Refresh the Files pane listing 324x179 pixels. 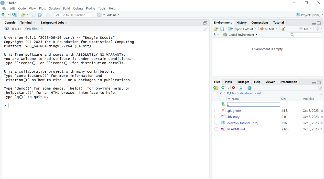click(320, 88)
